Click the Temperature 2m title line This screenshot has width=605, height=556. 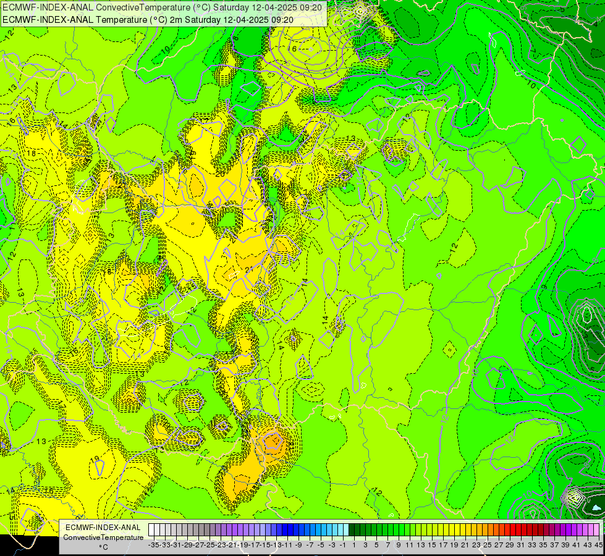click(148, 20)
